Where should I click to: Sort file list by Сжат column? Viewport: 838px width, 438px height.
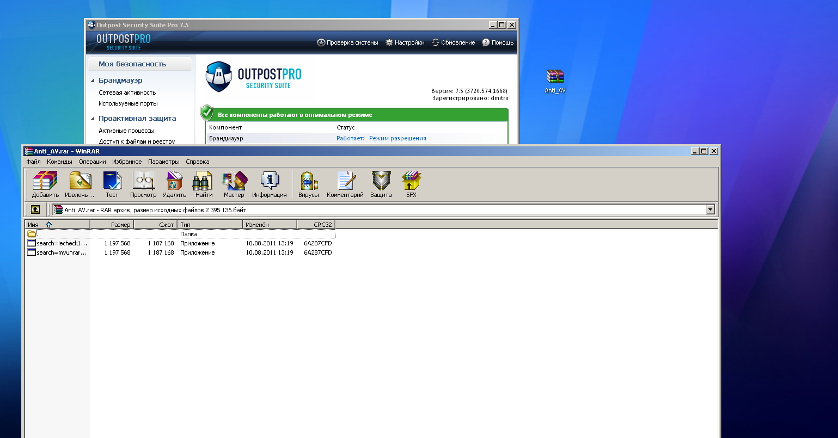(155, 224)
